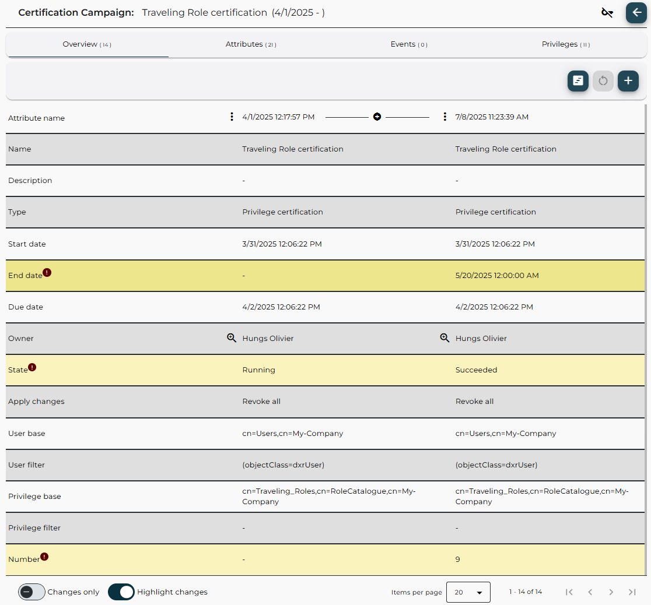Open kebab menu for 7/8/2025 snapshot
This screenshot has height=605, width=651.
[445, 117]
